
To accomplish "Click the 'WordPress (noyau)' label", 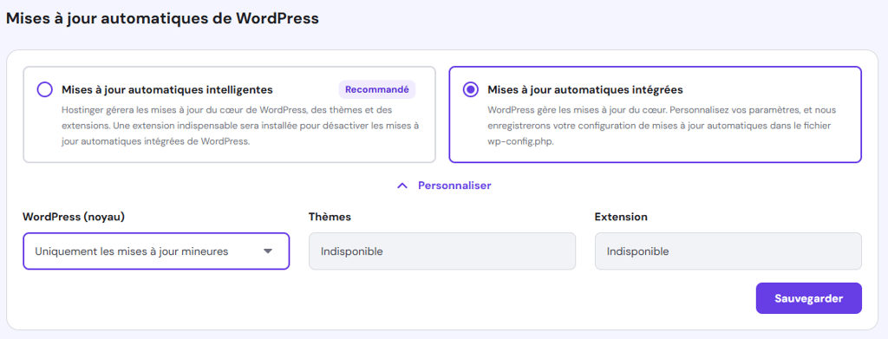I will click(x=74, y=217).
